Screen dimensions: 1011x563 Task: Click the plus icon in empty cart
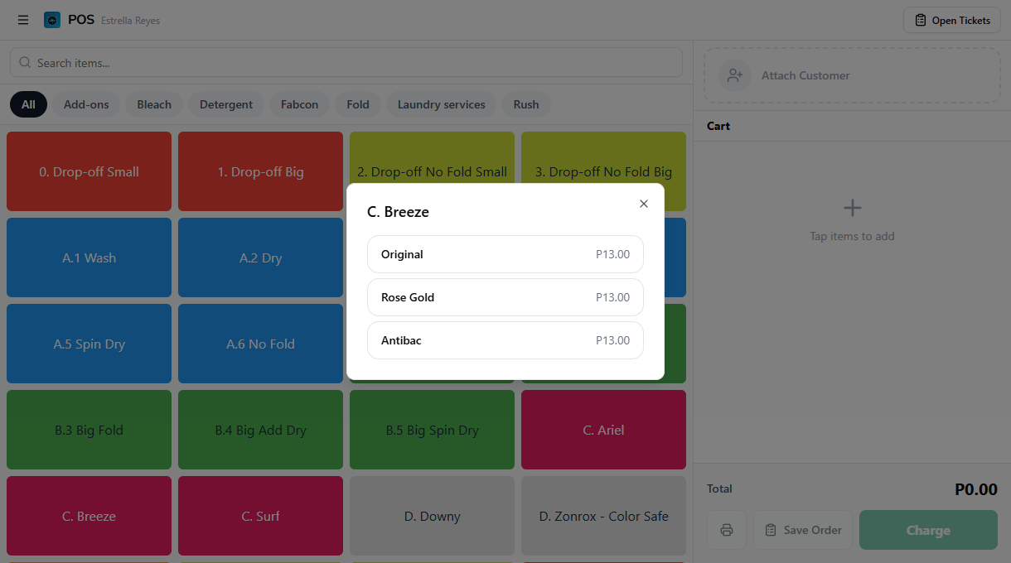click(852, 208)
